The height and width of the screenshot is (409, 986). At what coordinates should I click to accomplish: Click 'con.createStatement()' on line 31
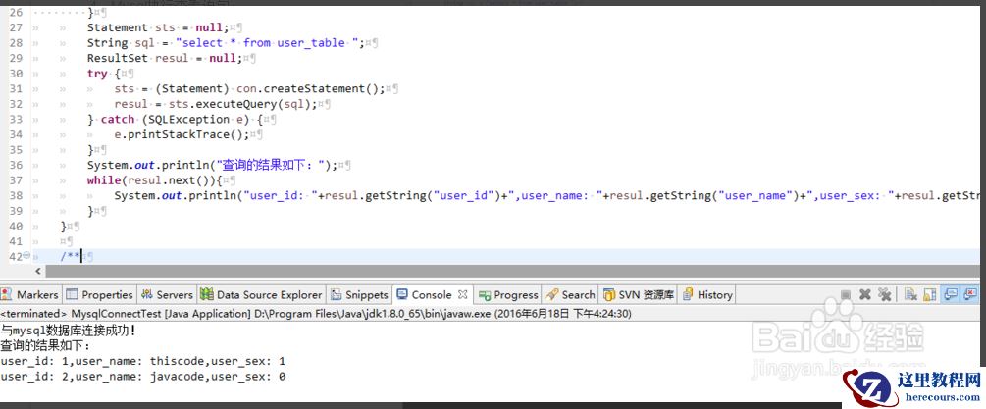click(x=307, y=89)
